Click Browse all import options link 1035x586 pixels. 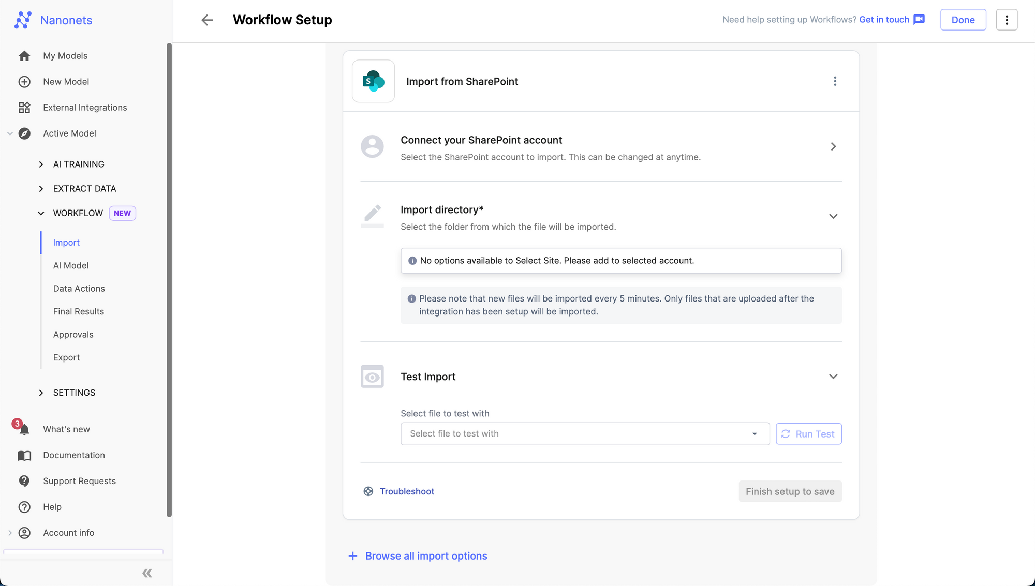426,556
